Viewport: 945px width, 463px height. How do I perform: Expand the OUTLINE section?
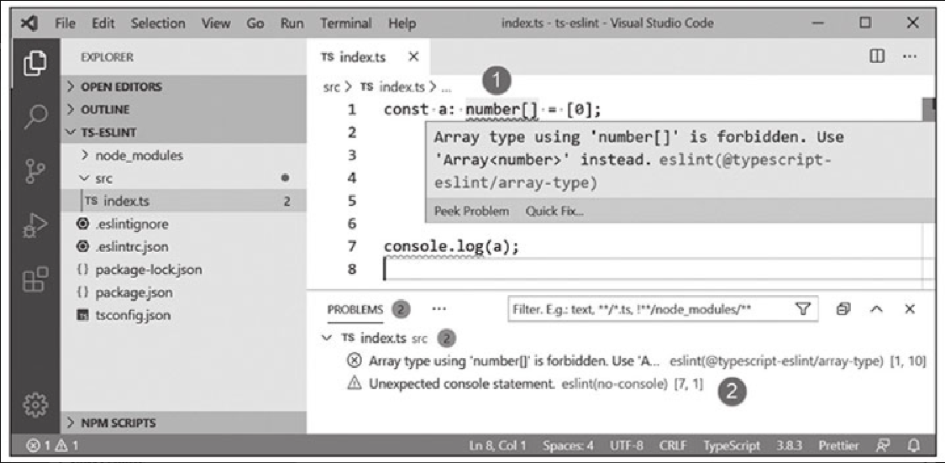pos(183,110)
